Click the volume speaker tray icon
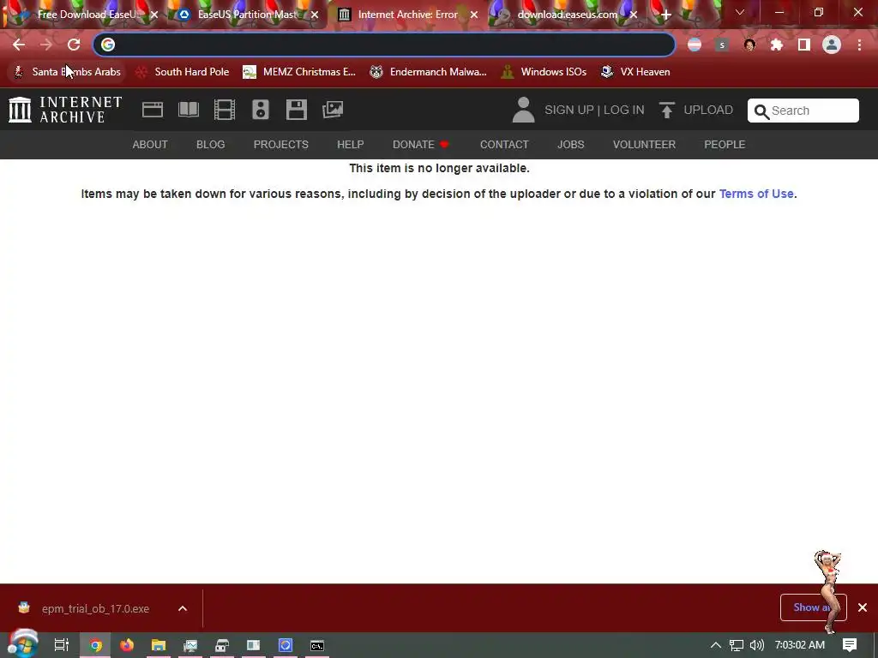This screenshot has height=658, width=878. [x=756, y=645]
